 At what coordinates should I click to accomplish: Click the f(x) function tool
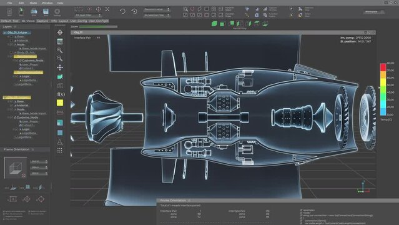[x=61, y=94]
